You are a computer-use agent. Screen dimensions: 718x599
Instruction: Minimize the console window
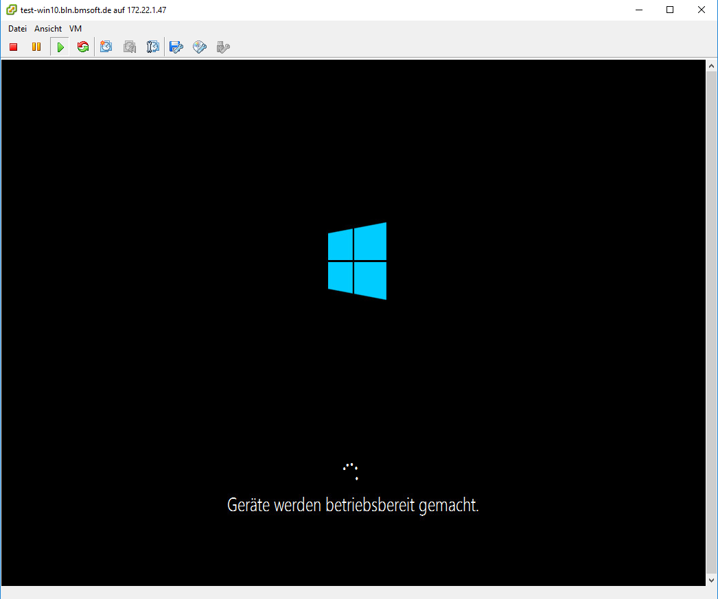pyautogui.click(x=639, y=10)
